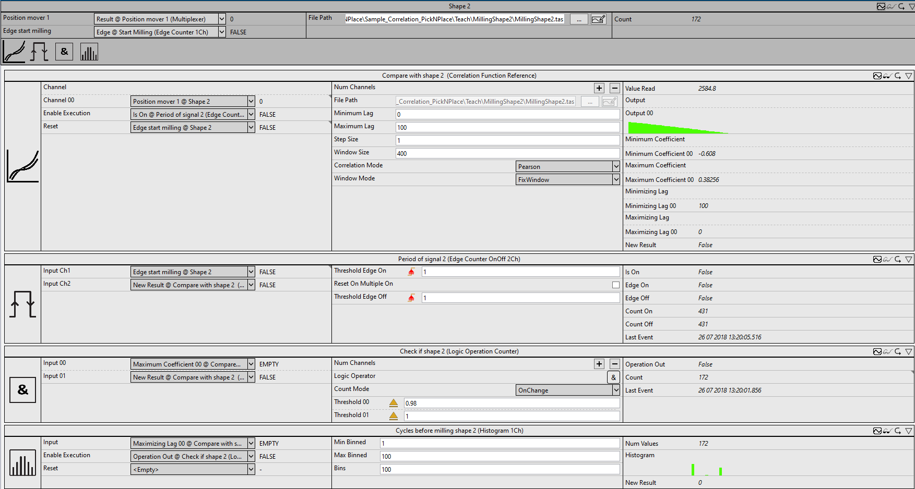Click the Bins input field

[x=500, y=469]
